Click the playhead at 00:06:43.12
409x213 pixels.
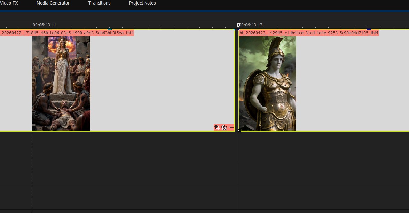coord(238,25)
